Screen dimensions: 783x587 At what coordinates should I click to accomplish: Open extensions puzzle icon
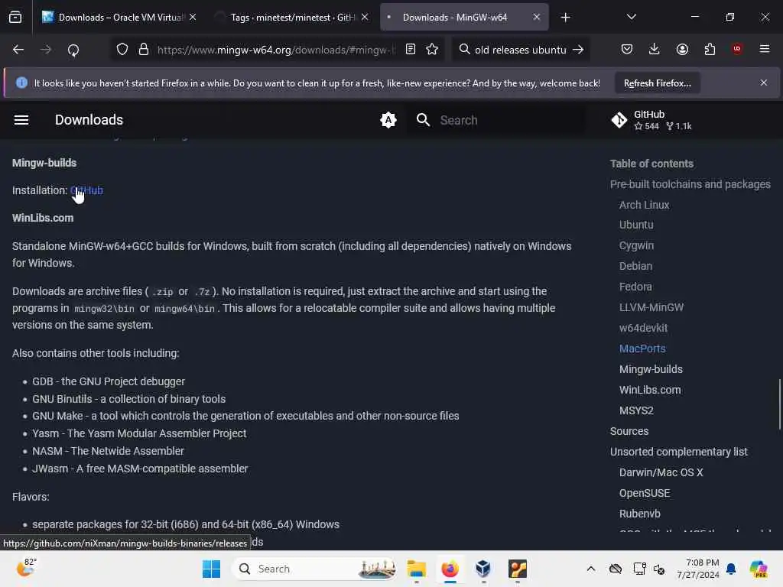pyautogui.click(x=710, y=49)
